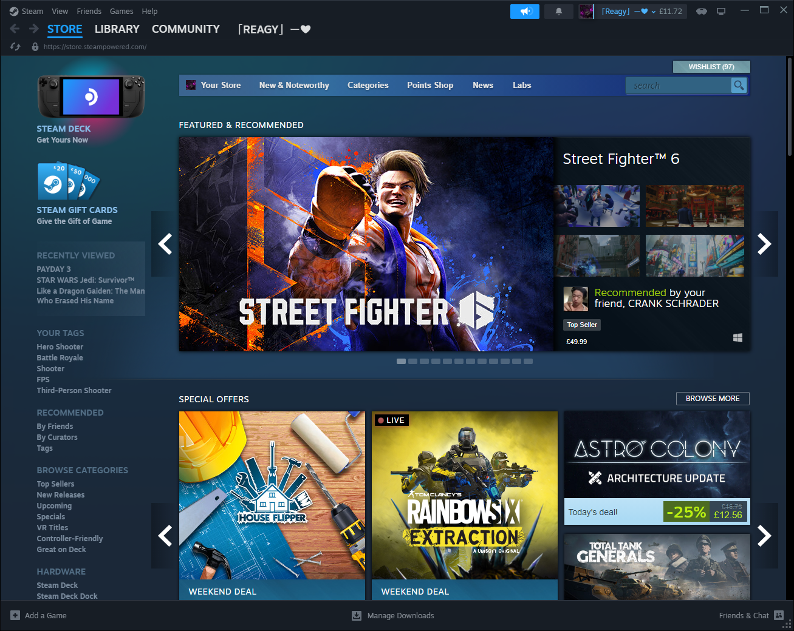794x631 pixels.
Task: Go forward with the right arrow
Action: point(34,29)
